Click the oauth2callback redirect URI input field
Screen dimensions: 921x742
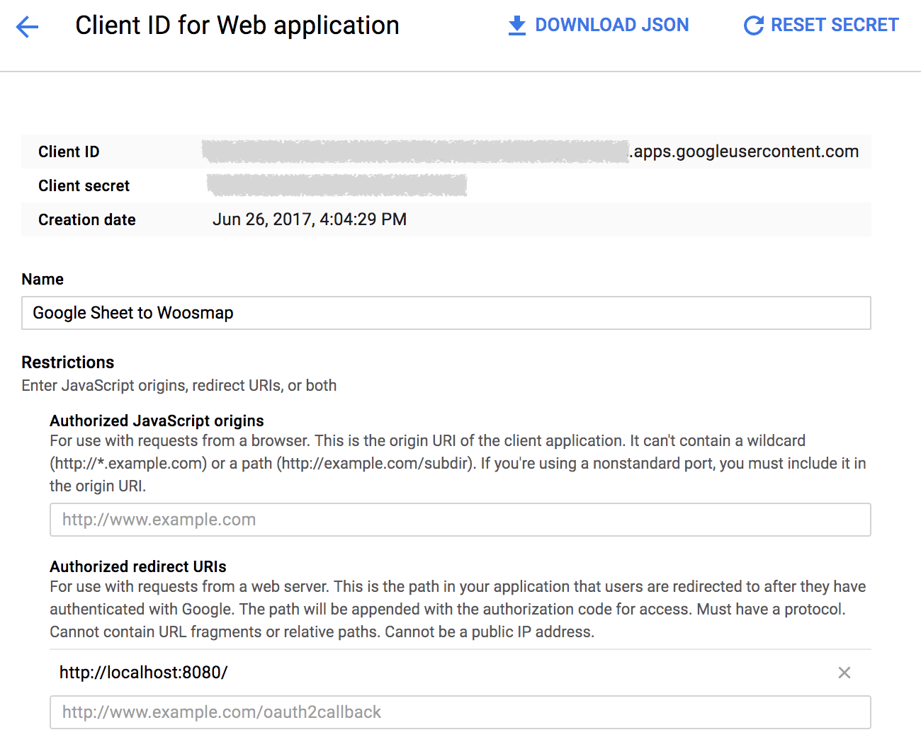pyautogui.click(x=460, y=712)
